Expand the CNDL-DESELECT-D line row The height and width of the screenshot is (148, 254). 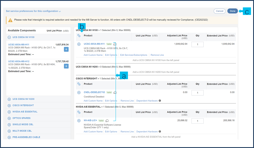click(79, 93)
